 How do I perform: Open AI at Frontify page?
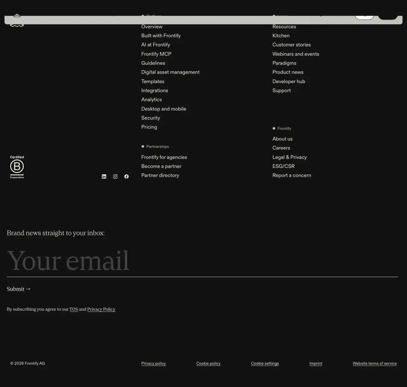156,45
